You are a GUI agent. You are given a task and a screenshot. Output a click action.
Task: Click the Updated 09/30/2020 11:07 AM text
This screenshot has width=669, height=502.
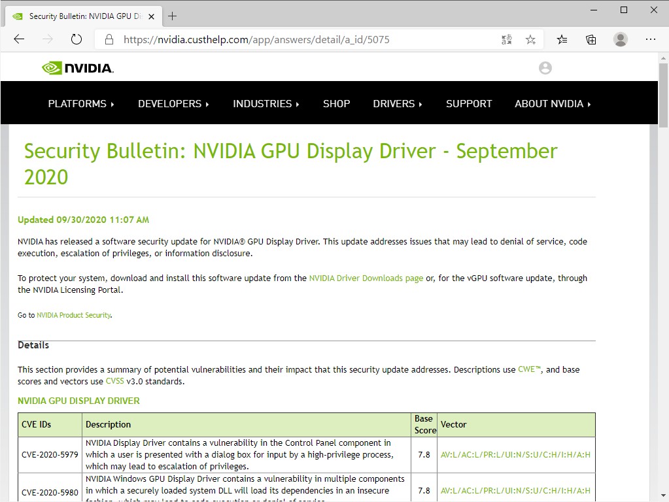click(83, 220)
